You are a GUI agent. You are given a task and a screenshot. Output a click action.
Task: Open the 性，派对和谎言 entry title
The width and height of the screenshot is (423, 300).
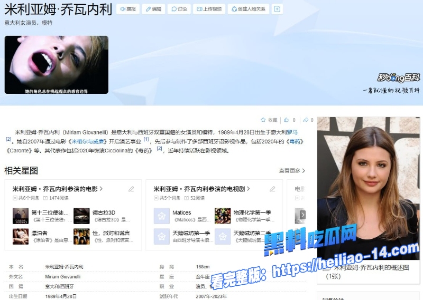[x=111, y=233]
